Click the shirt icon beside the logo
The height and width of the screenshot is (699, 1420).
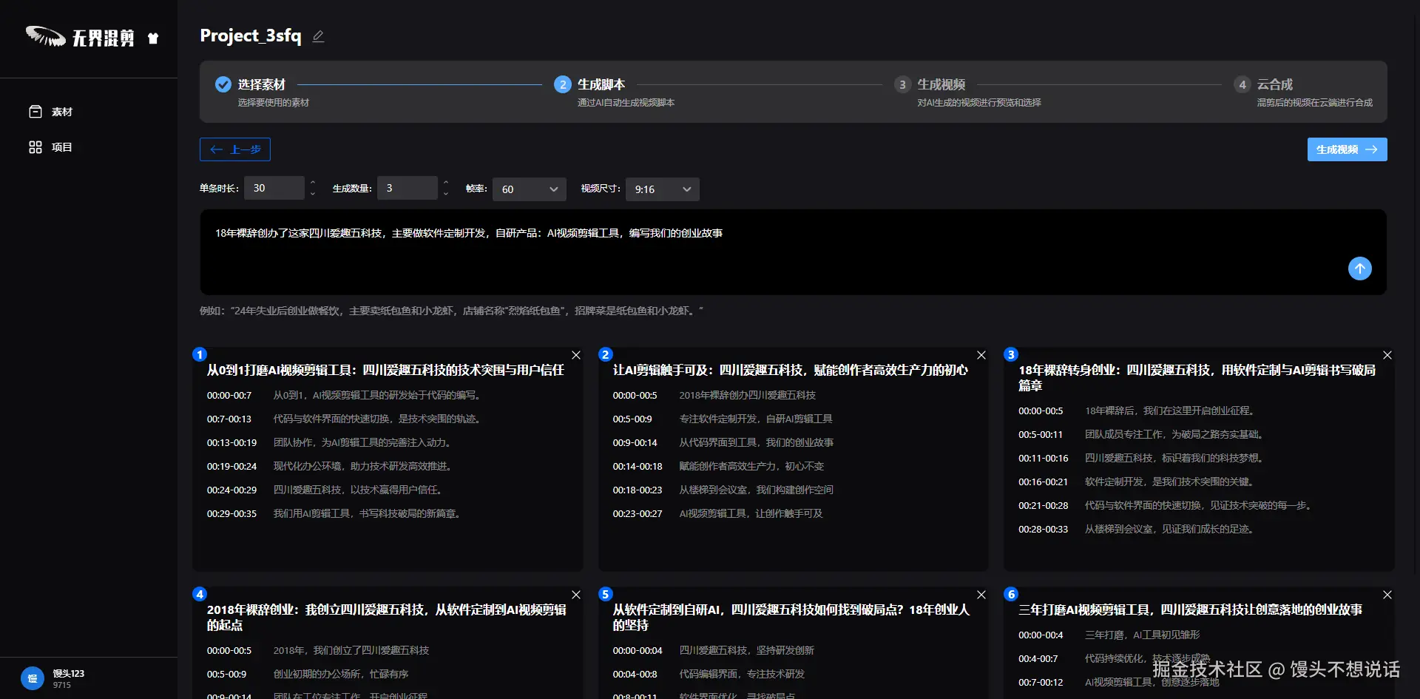(153, 38)
